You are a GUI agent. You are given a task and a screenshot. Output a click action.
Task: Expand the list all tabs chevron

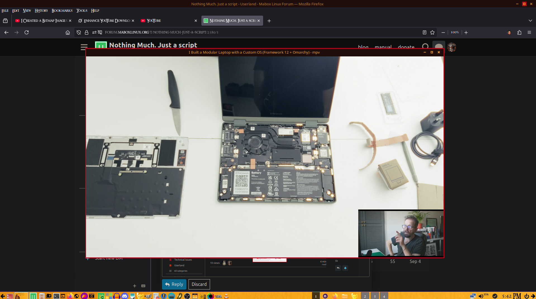pyautogui.click(x=530, y=21)
